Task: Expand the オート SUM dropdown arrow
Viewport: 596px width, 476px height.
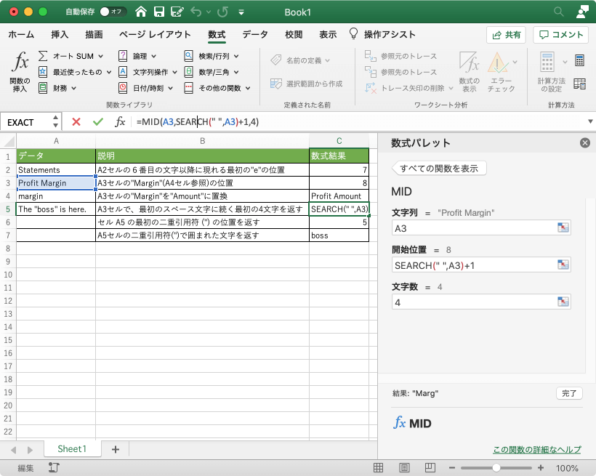Action: [101, 56]
